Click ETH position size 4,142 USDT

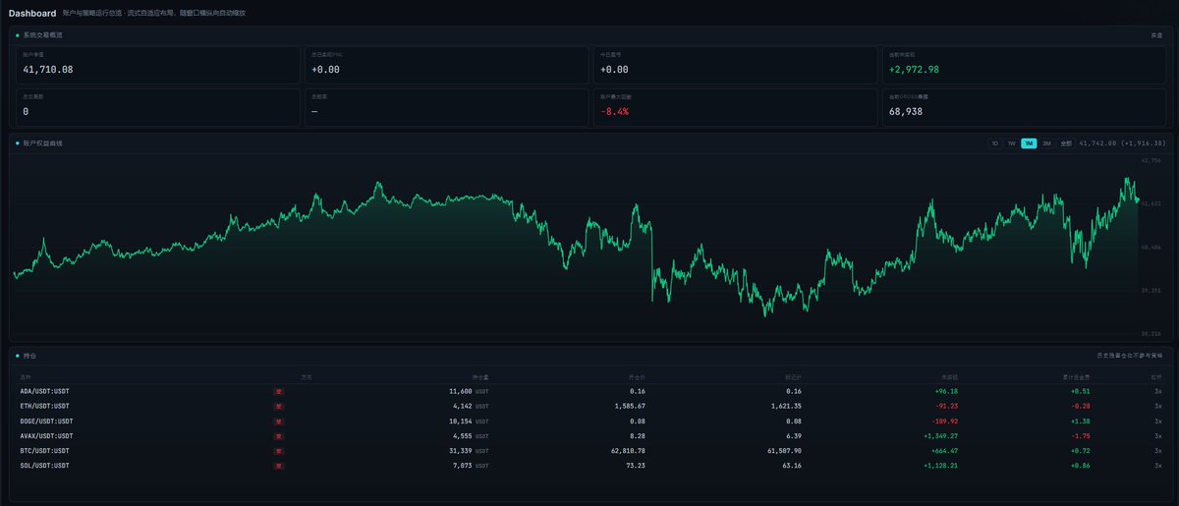[x=471, y=406]
